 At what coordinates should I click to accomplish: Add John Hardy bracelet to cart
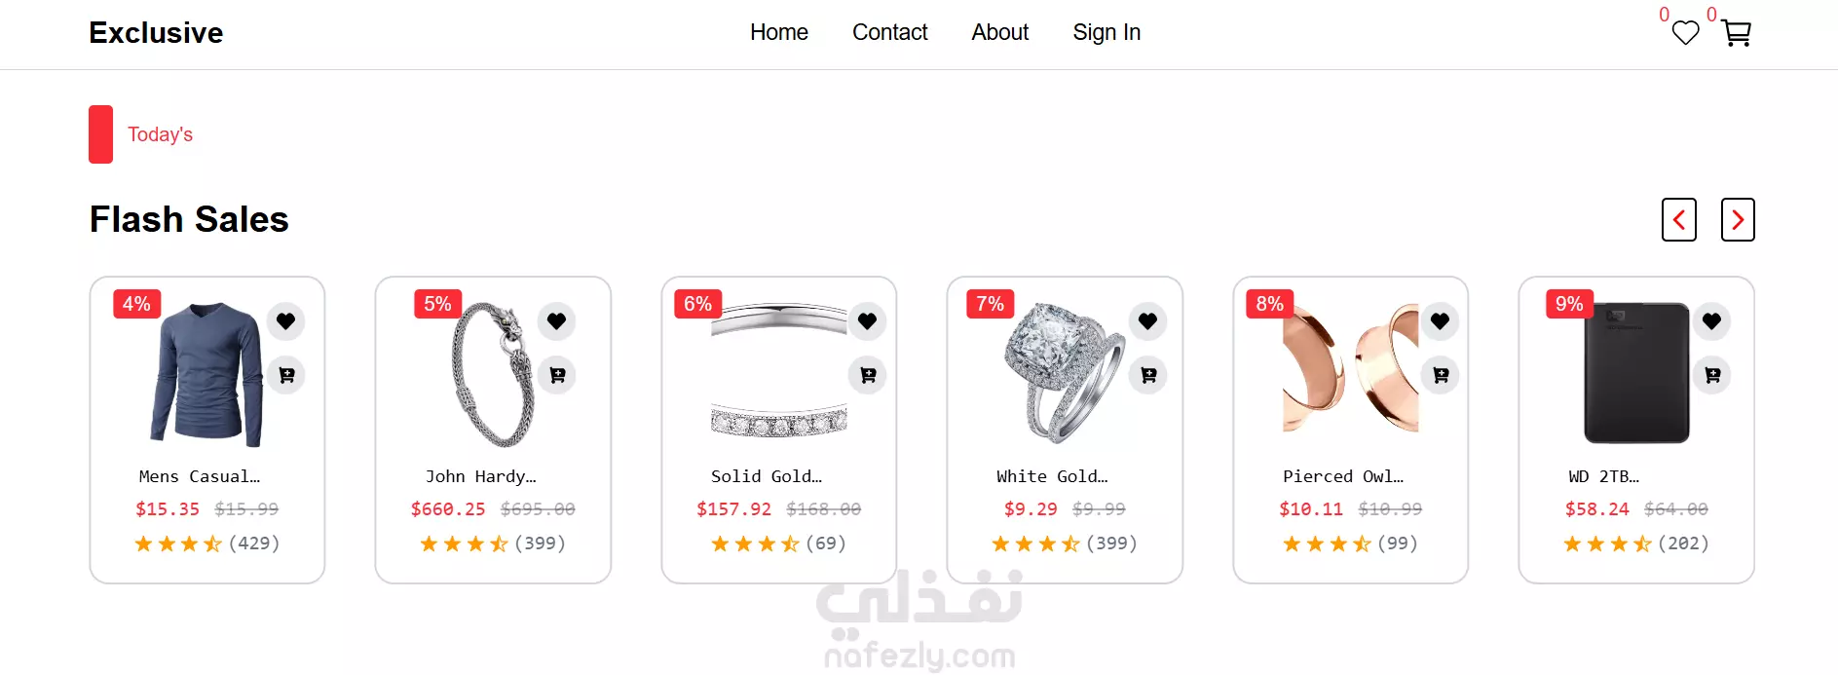[557, 375]
